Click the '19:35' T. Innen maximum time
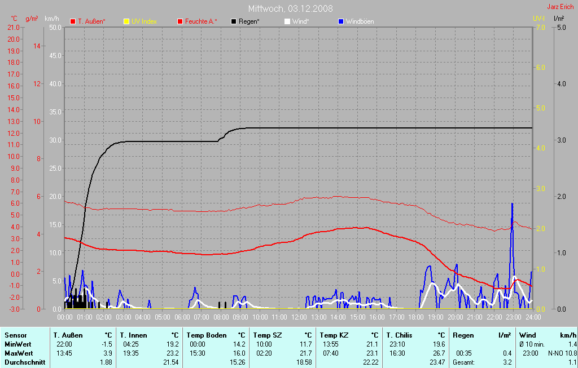 pos(131,353)
